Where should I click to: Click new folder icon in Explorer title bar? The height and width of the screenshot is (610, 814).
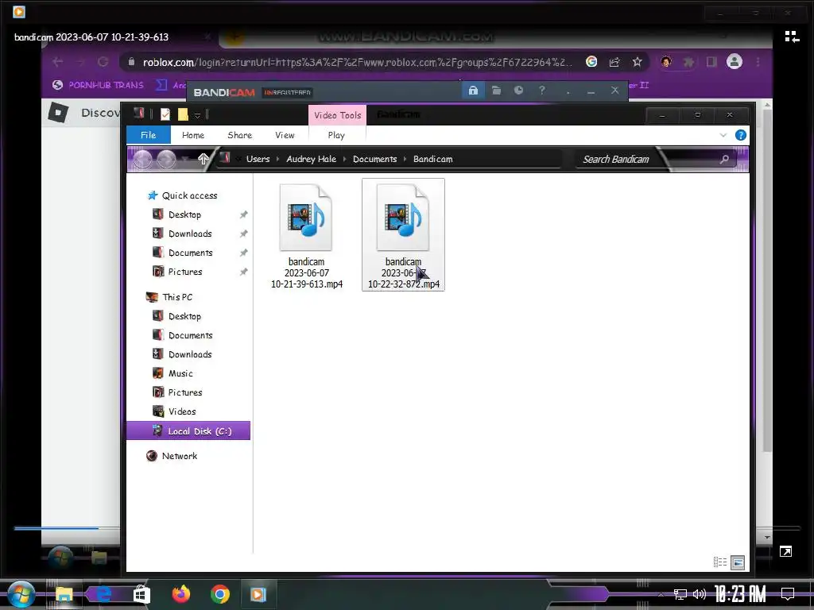click(183, 114)
